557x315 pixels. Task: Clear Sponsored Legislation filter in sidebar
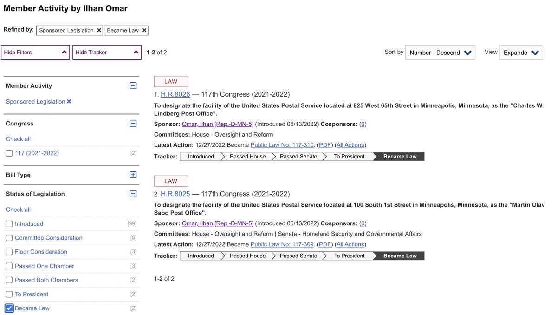[69, 101]
